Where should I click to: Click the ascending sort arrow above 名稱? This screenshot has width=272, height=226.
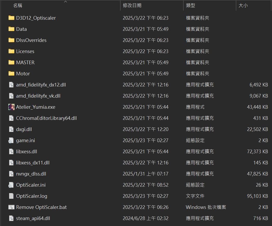tap(65, 2)
